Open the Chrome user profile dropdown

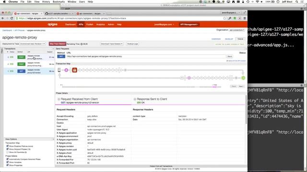pos(231,13)
